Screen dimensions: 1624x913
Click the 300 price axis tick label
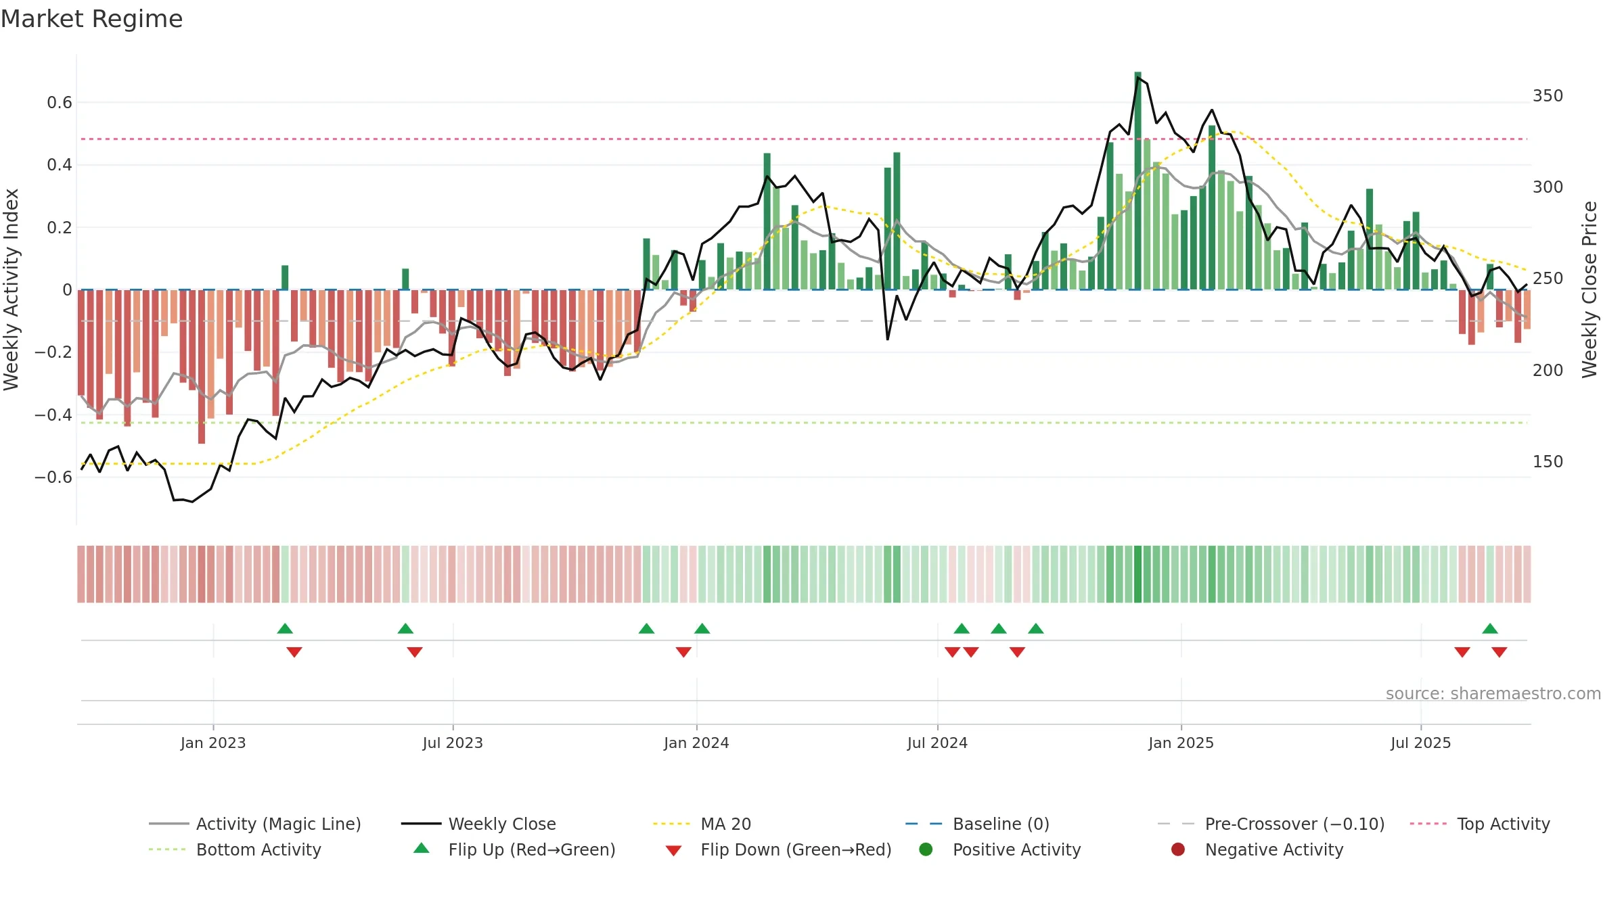[x=1548, y=187]
